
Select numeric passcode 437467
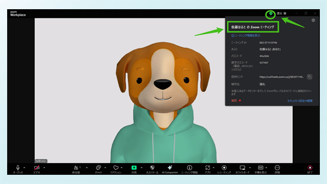click(264, 62)
